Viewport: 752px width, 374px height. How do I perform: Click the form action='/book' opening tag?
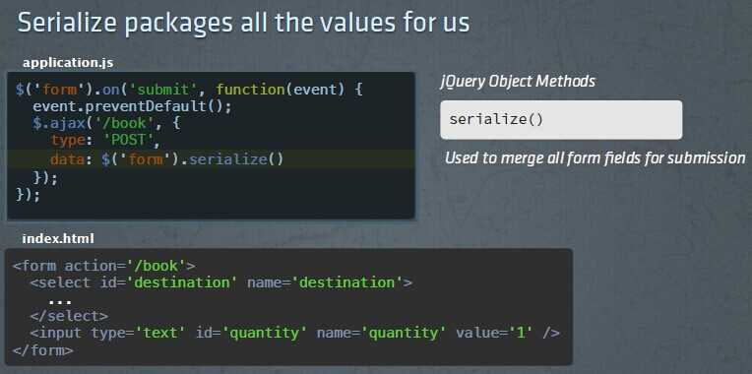(104, 265)
